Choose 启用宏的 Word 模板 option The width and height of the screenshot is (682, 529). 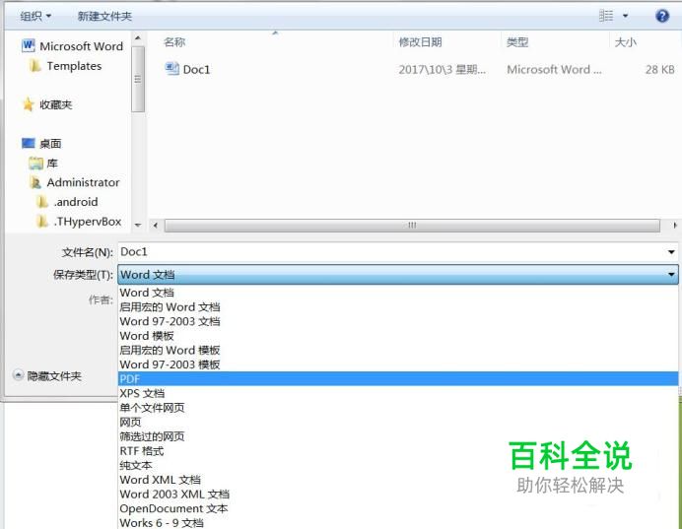[398, 350]
